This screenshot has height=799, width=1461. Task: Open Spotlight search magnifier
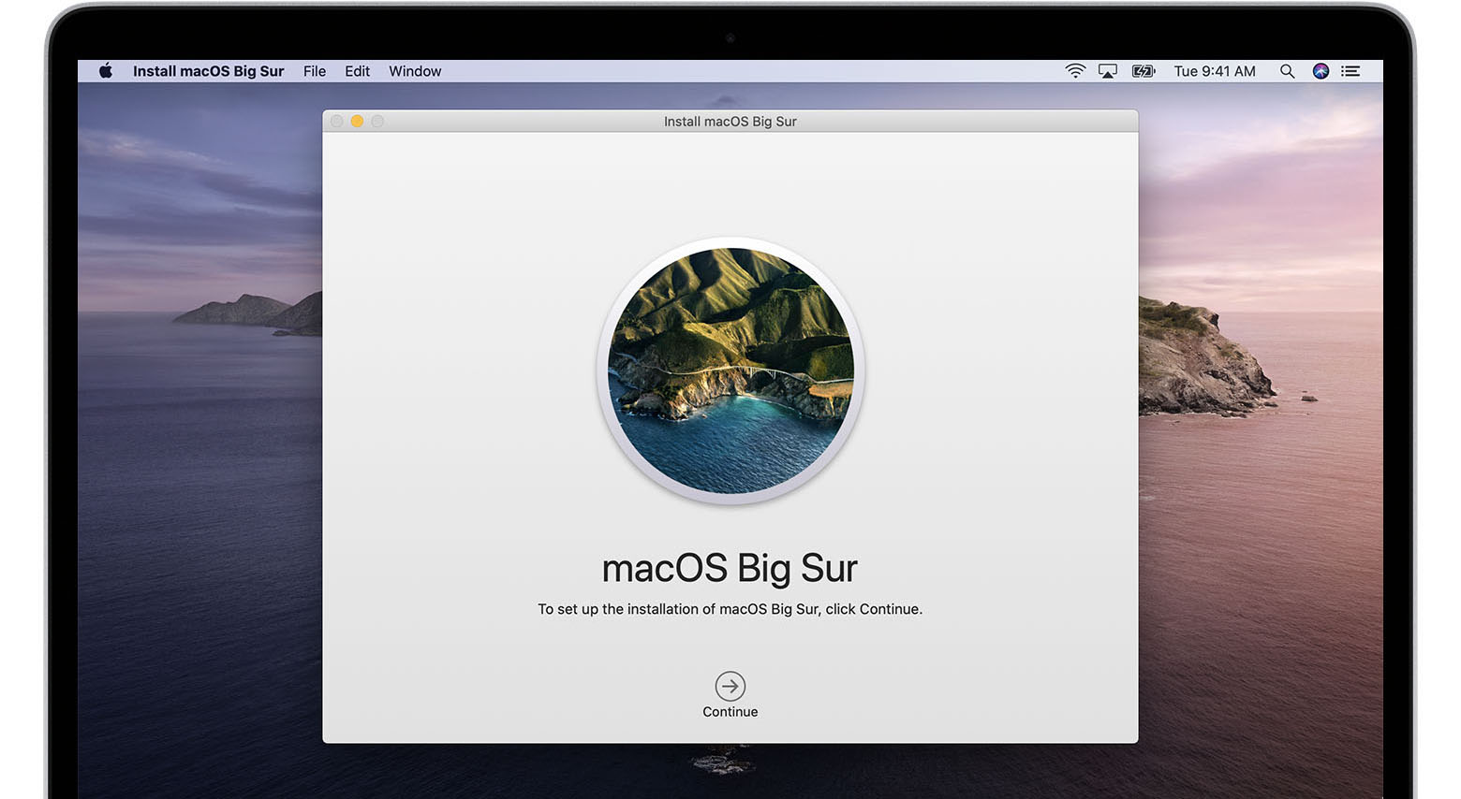(1288, 71)
